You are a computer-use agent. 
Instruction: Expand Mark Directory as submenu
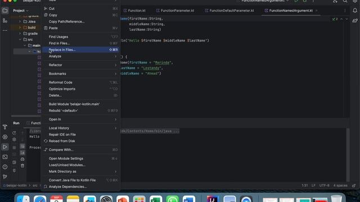[81, 171]
